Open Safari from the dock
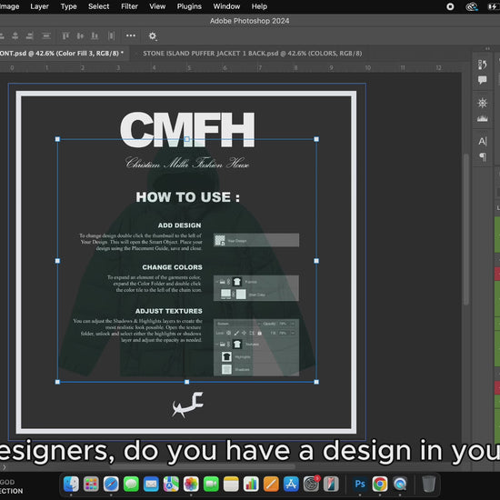Viewport: 500px width, 500px height. pos(111,484)
